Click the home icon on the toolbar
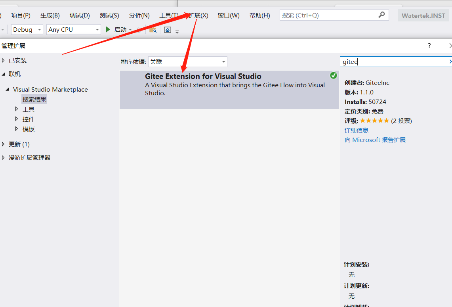Screen dimensions: 452x307 [167, 29]
